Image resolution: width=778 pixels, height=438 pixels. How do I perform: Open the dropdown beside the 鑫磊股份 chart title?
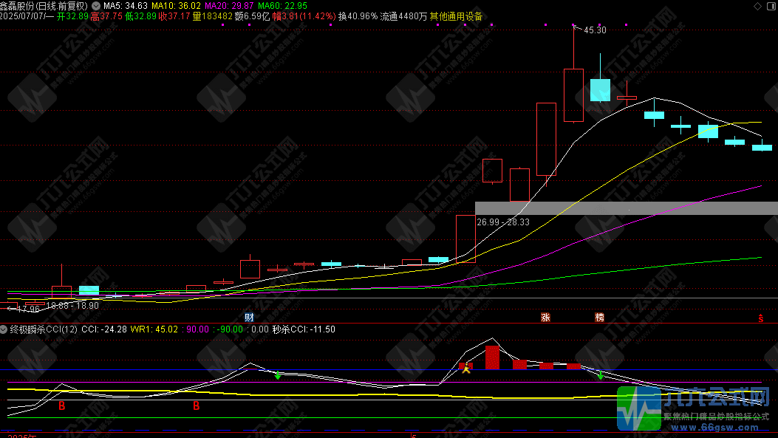click(x=95, y=5)
